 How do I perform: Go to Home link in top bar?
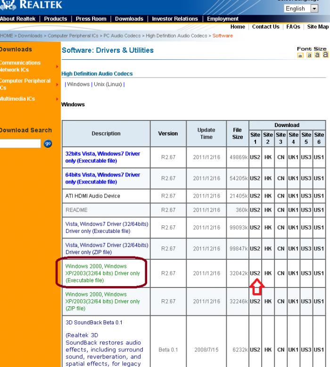coord(238,27)
